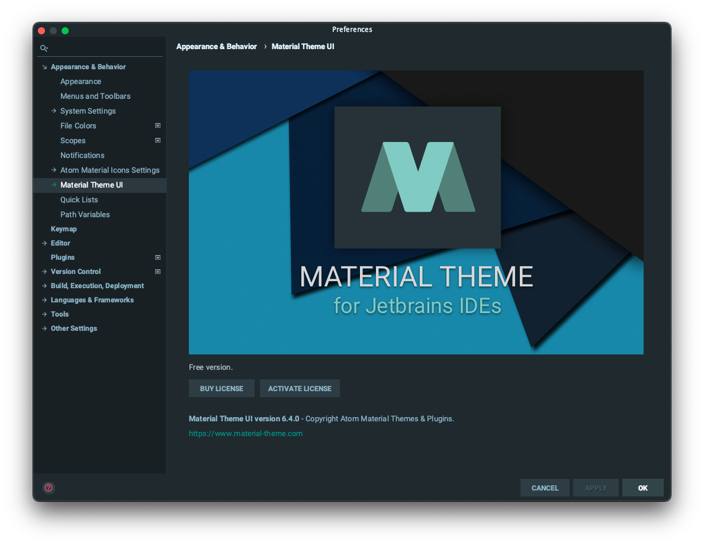
Task: Open the material-theme.com link
Action: pyautogui.click(x=246, y=433)
